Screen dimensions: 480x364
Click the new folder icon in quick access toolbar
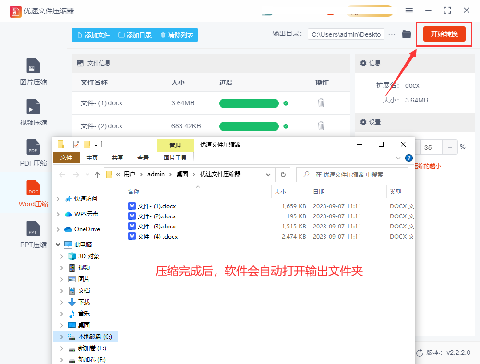point(87,145)
